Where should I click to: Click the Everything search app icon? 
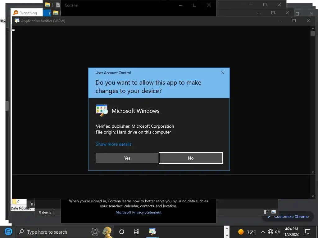16,13
